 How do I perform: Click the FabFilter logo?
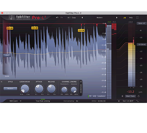click(x=19, y=17)
